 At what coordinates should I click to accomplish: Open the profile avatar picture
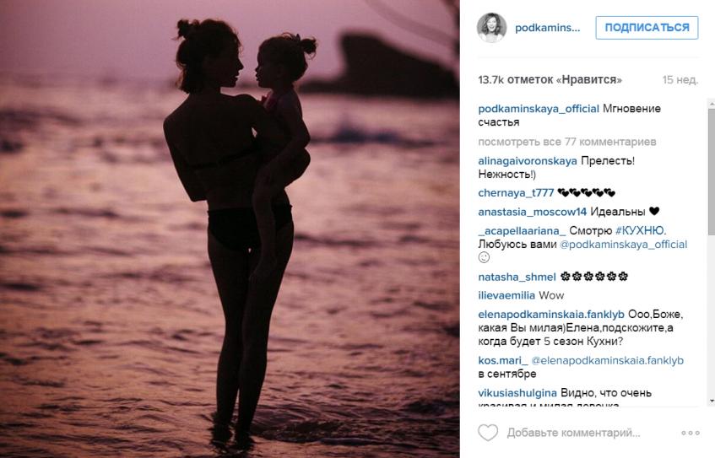491,27
